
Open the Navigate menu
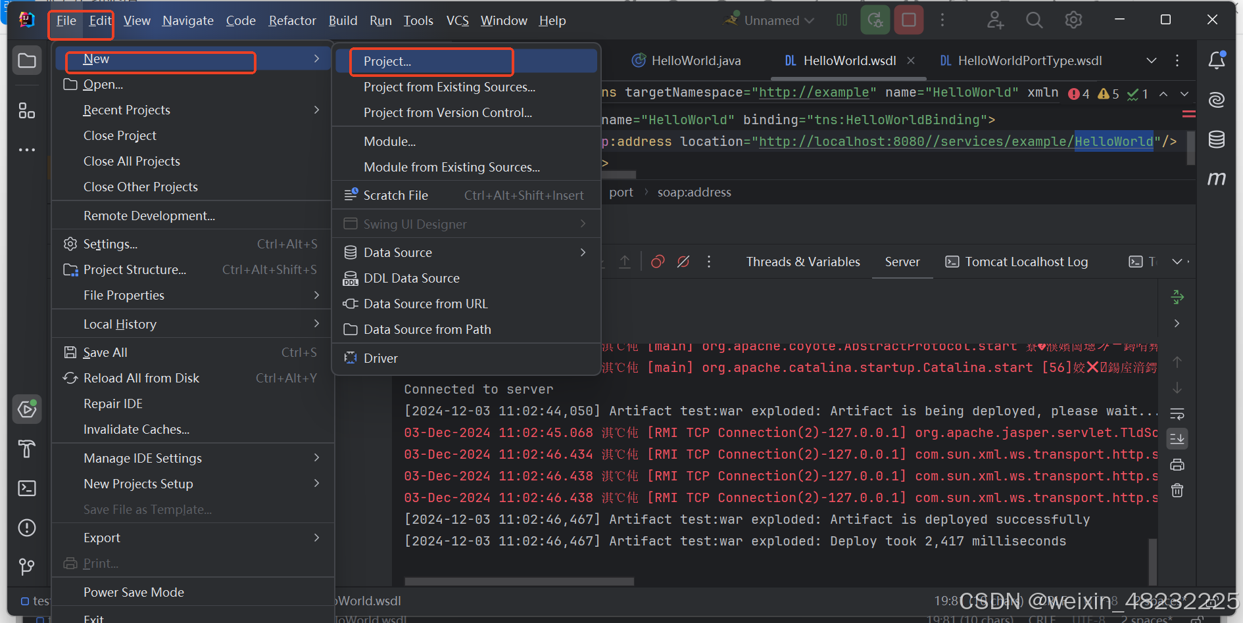tap(188, 20)
